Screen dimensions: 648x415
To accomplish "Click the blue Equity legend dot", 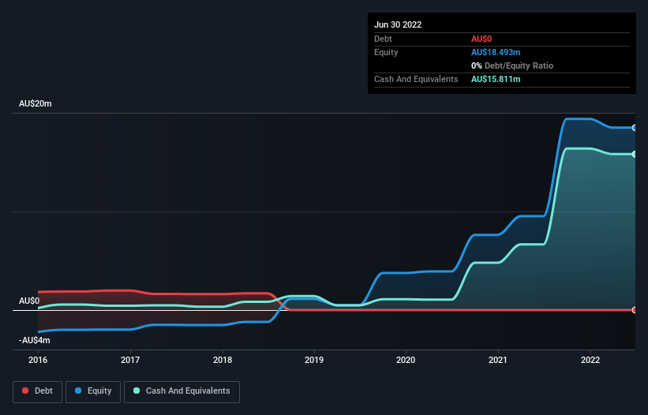I will pyautogui.click(x=78, y=391).
